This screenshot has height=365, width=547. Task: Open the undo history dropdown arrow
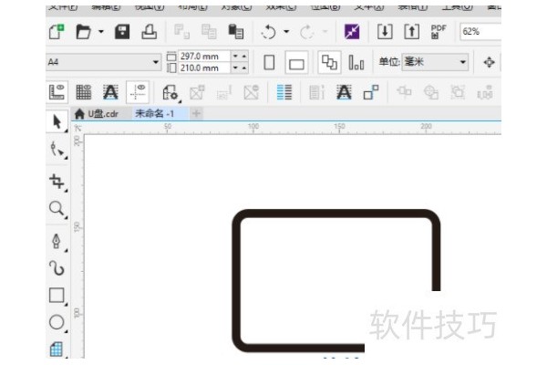(286, 32)
